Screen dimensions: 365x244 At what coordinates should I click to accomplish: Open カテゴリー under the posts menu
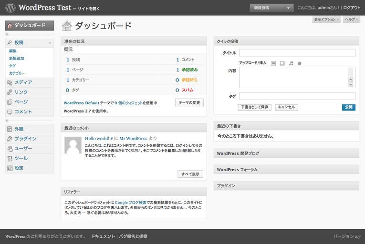[17, 73]
